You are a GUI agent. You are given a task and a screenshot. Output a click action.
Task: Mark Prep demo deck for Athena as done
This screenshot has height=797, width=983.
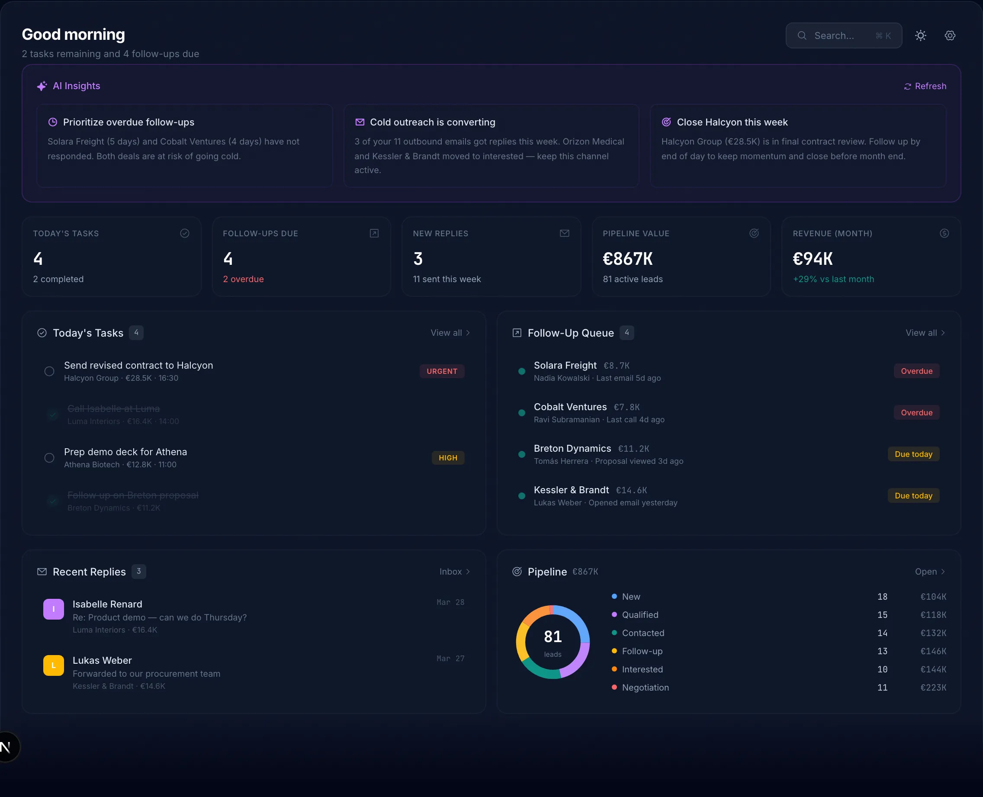[49, 458]
